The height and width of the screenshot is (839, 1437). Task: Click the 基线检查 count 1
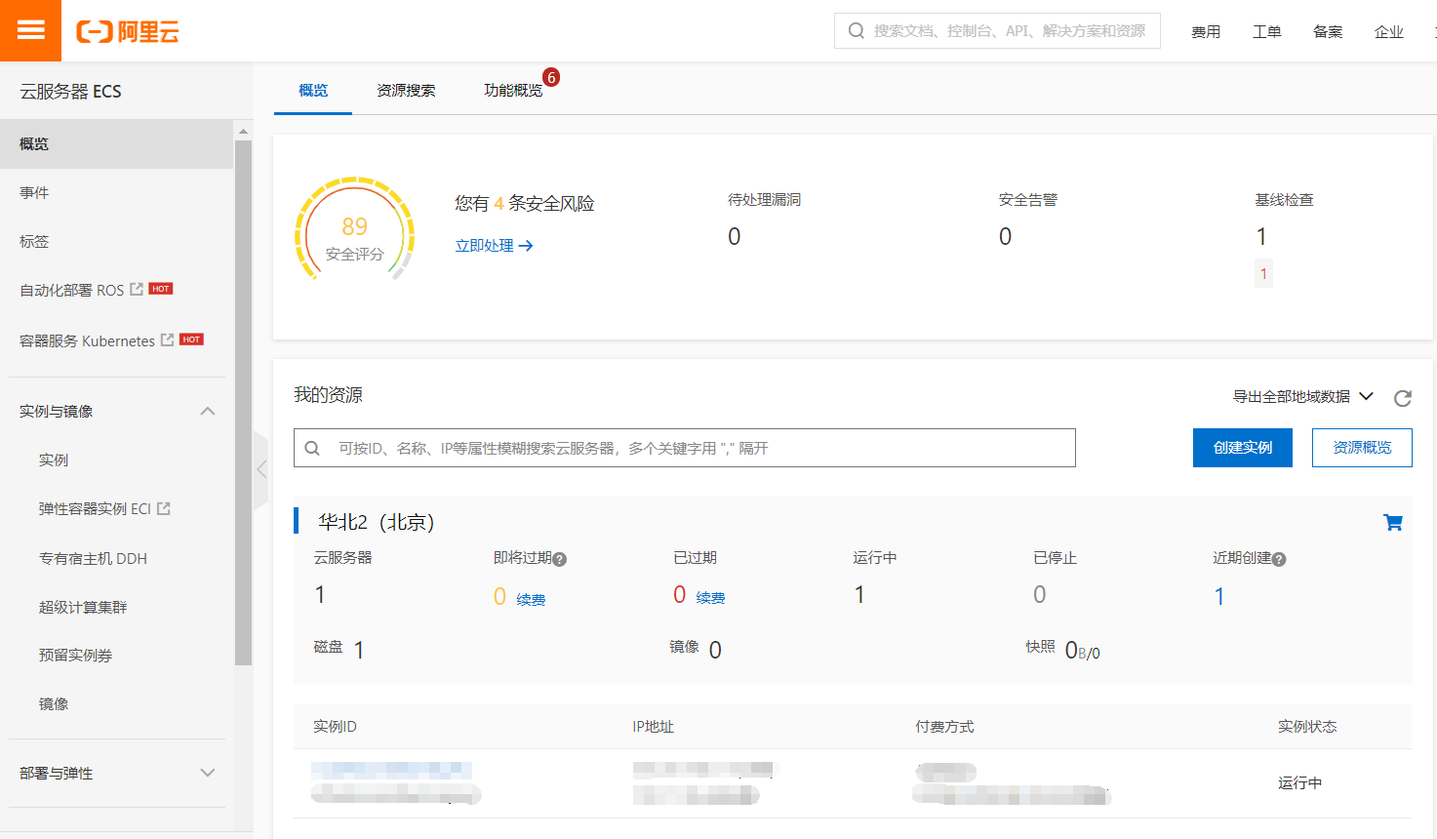click(x=1261, y=236)
